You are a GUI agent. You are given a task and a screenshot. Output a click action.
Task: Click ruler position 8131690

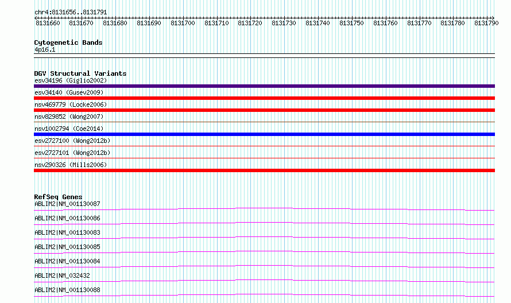coord(149,23)
